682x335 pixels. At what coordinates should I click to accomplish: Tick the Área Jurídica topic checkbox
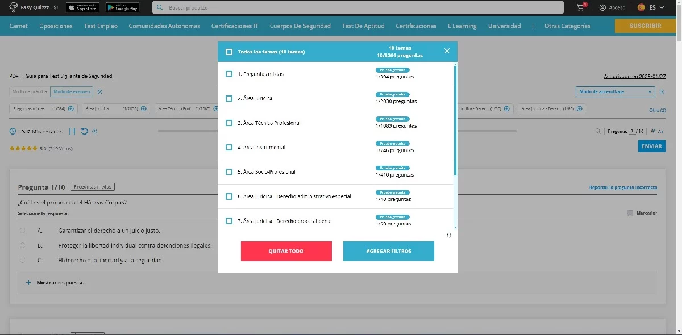pos(229,98)
